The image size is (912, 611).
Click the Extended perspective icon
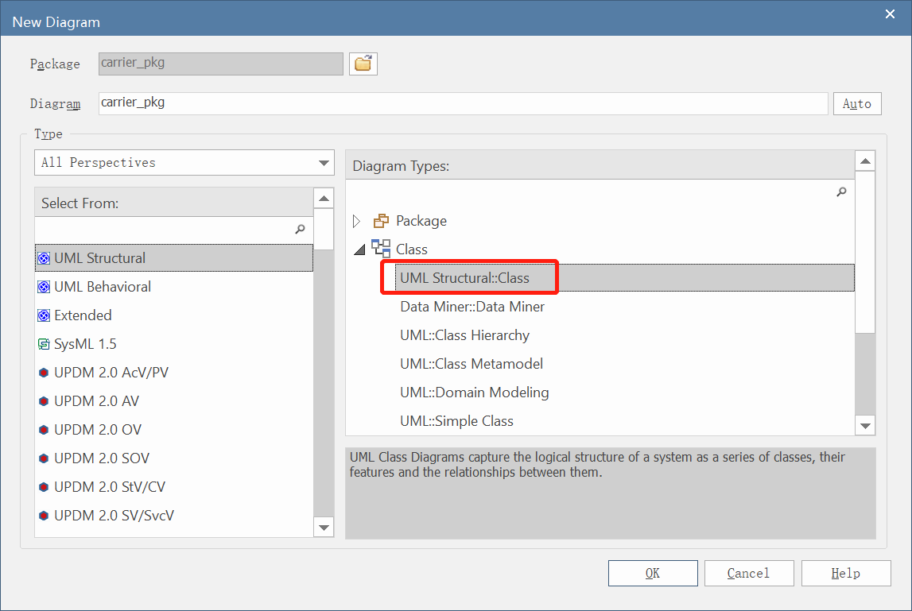(x=44, y=315)
